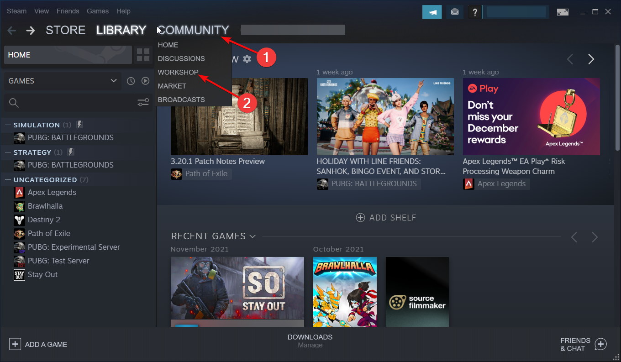621x362 pixels.
Task: Click Add Shelf
Action: click(386, 217)
